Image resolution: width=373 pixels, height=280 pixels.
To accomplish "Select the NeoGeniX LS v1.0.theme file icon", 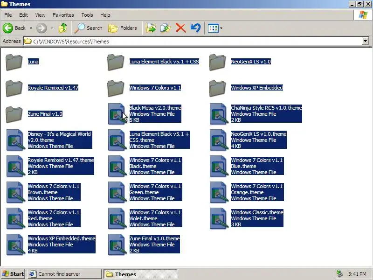I will (218, 140).
